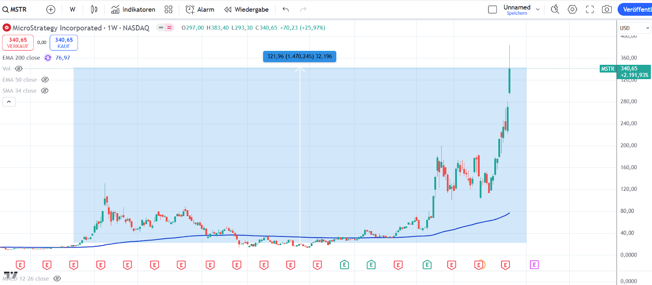Click the redo arrow icon
This screenshot has height=285, width=652.
tap(303, 9)
